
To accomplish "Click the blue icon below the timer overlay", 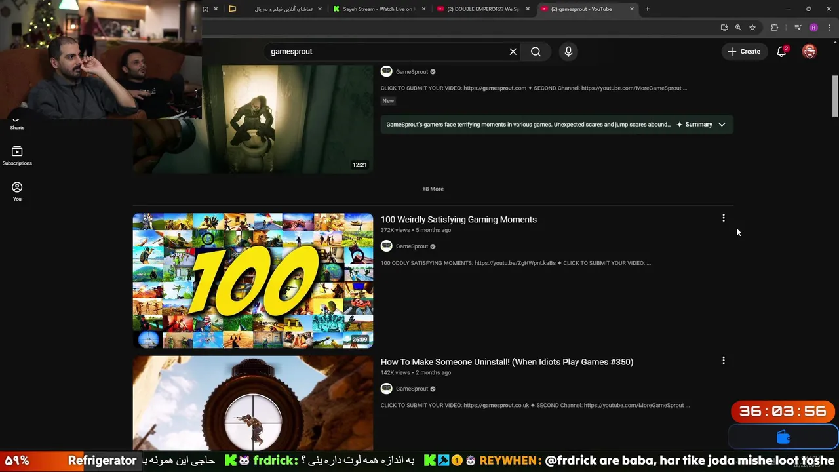I will [x=783, y=437].
